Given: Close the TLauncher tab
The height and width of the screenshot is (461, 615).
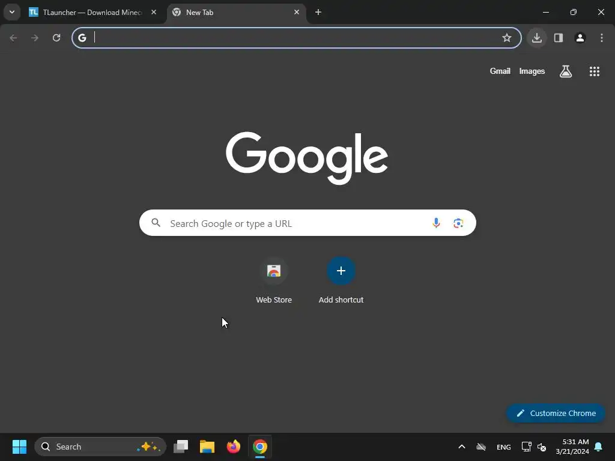Looking at the screenshot, I should (154, 12).
